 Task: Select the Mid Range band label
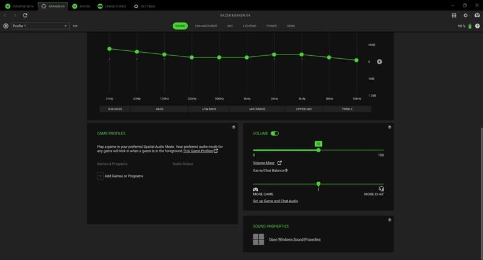257,109
